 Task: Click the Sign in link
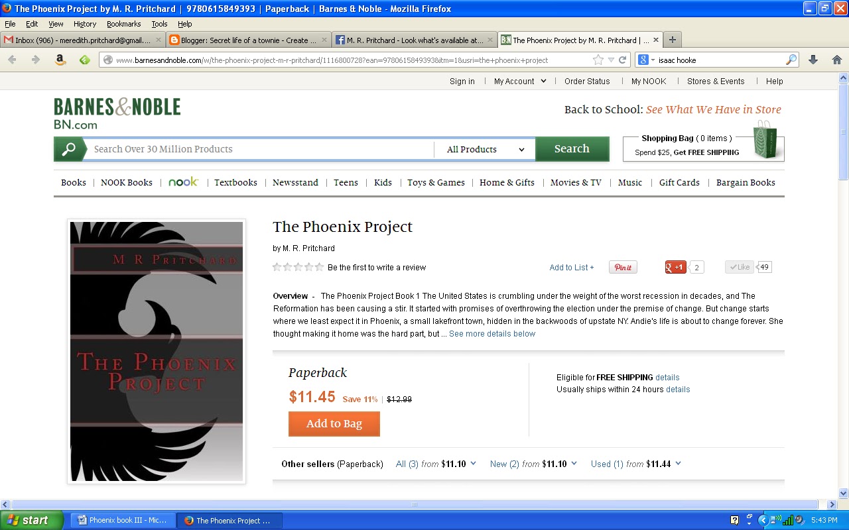(462, 81)
